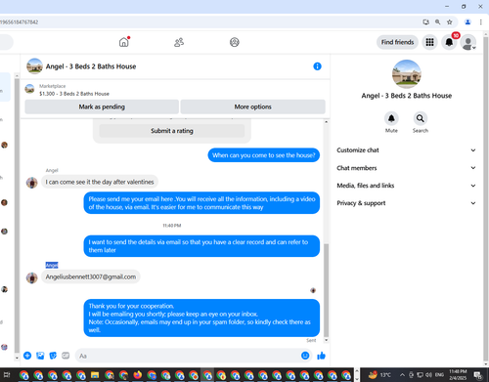489x382 pixels.
Task: Bookmark this page with the star icon
Action: tap(450, 22)
